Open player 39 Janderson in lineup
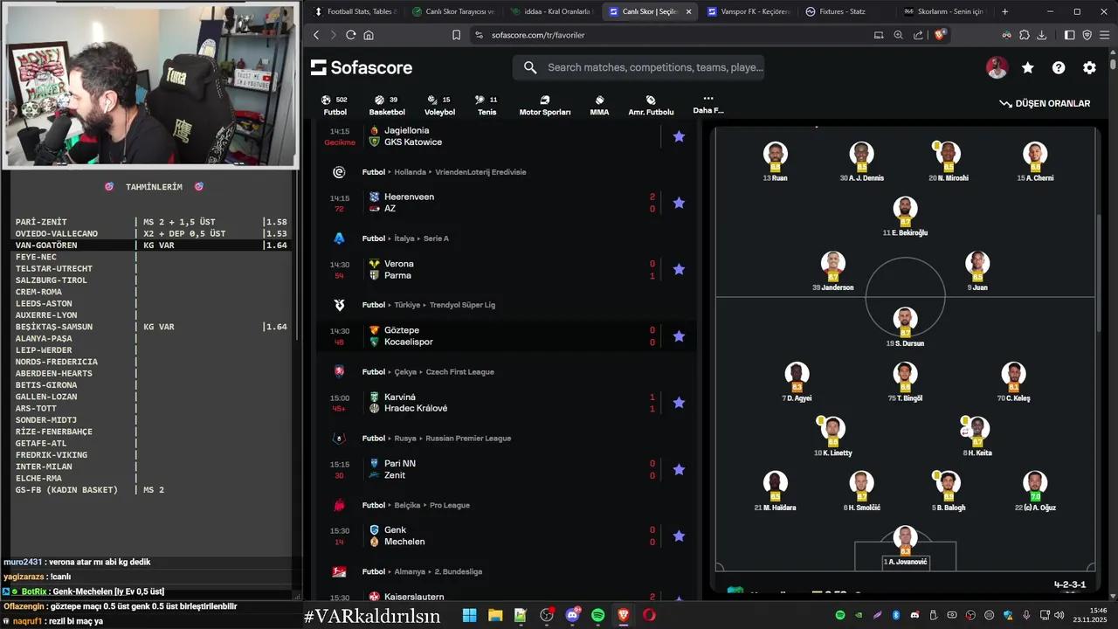 (832, 272)
